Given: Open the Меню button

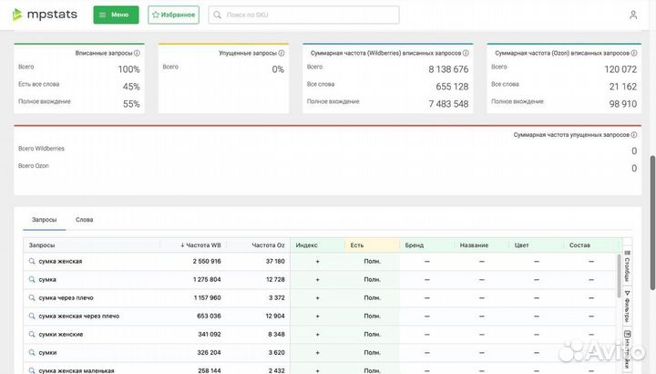Looking at the screenshot, I should pos(116,15).
